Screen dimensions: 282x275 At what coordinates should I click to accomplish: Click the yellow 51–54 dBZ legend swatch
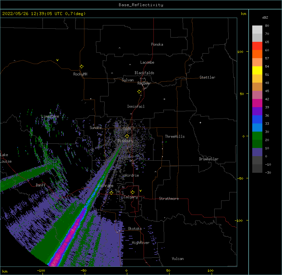[x=257, y=70]
